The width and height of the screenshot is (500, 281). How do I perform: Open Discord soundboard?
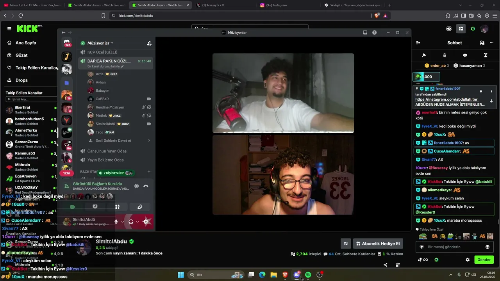[x=140, y=207]
